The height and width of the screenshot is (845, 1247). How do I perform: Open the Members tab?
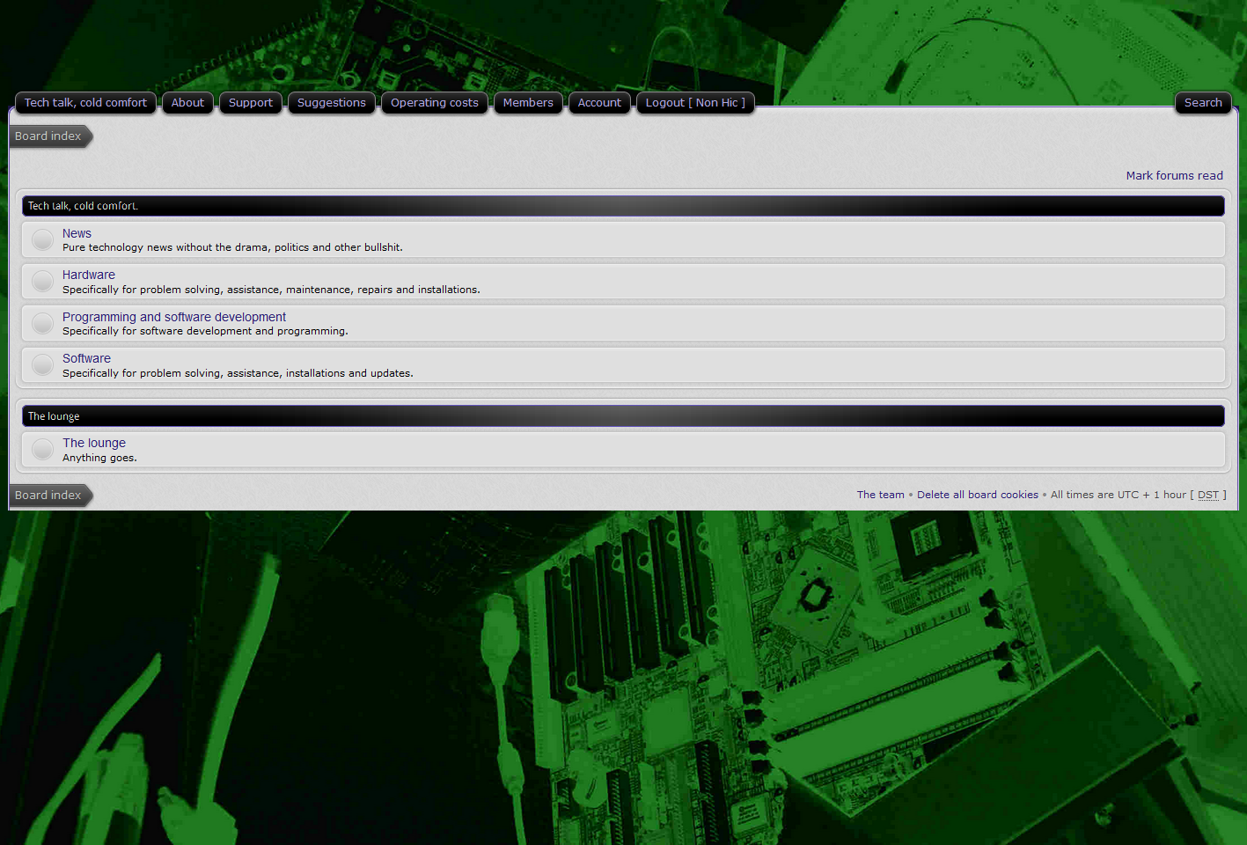click(x=528, y=103)
